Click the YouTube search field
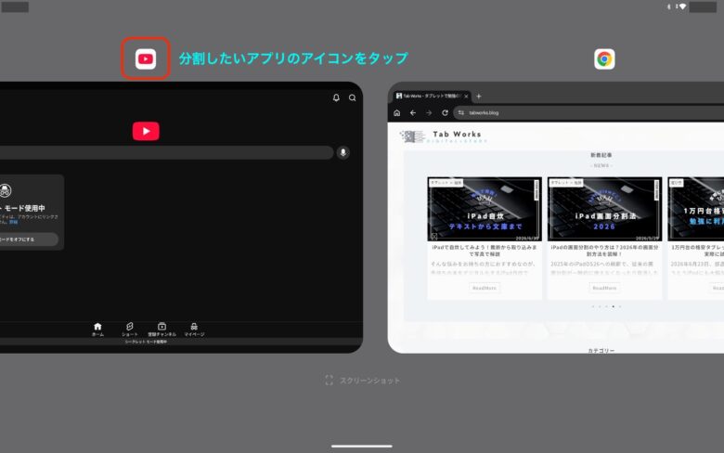 (166, 152)
